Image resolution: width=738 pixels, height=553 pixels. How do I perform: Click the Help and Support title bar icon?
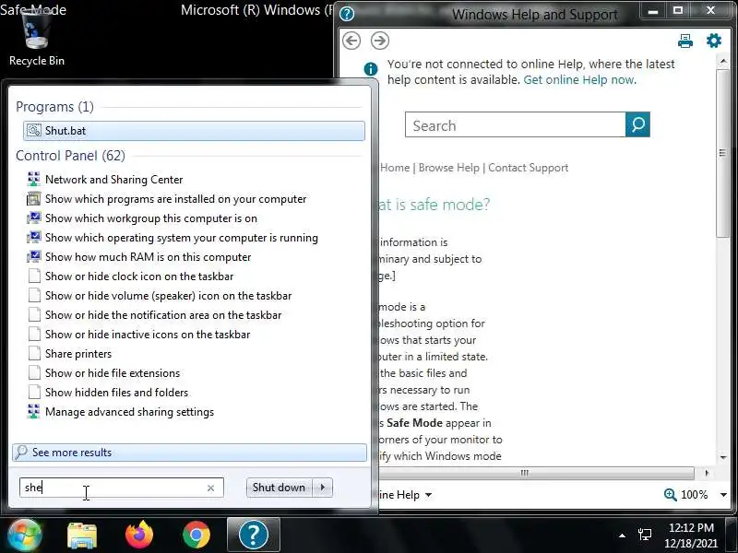(x=347, y=14)
